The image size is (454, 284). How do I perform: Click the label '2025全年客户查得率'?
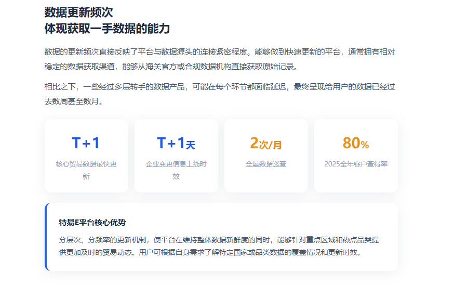tap(356, 164)
